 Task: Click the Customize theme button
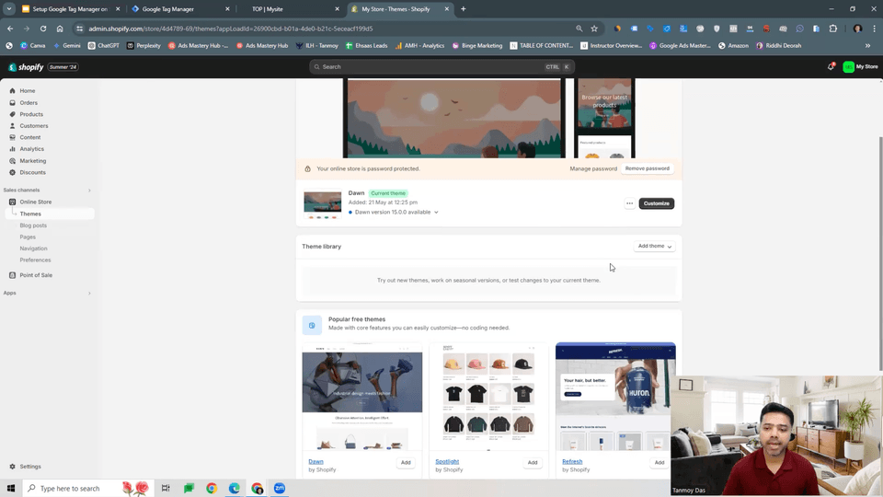click(x=656, y=203)
